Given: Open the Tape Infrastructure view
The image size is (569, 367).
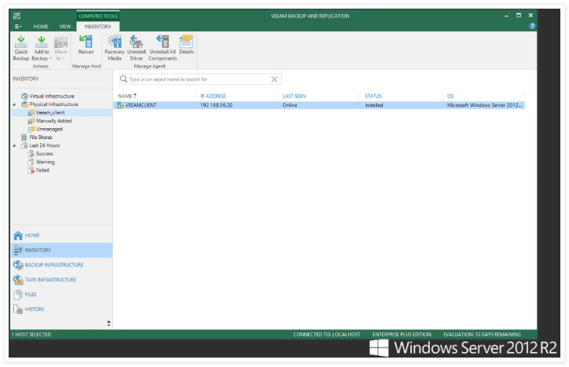Looking at the screenshot, I should (x=50, y=280).
